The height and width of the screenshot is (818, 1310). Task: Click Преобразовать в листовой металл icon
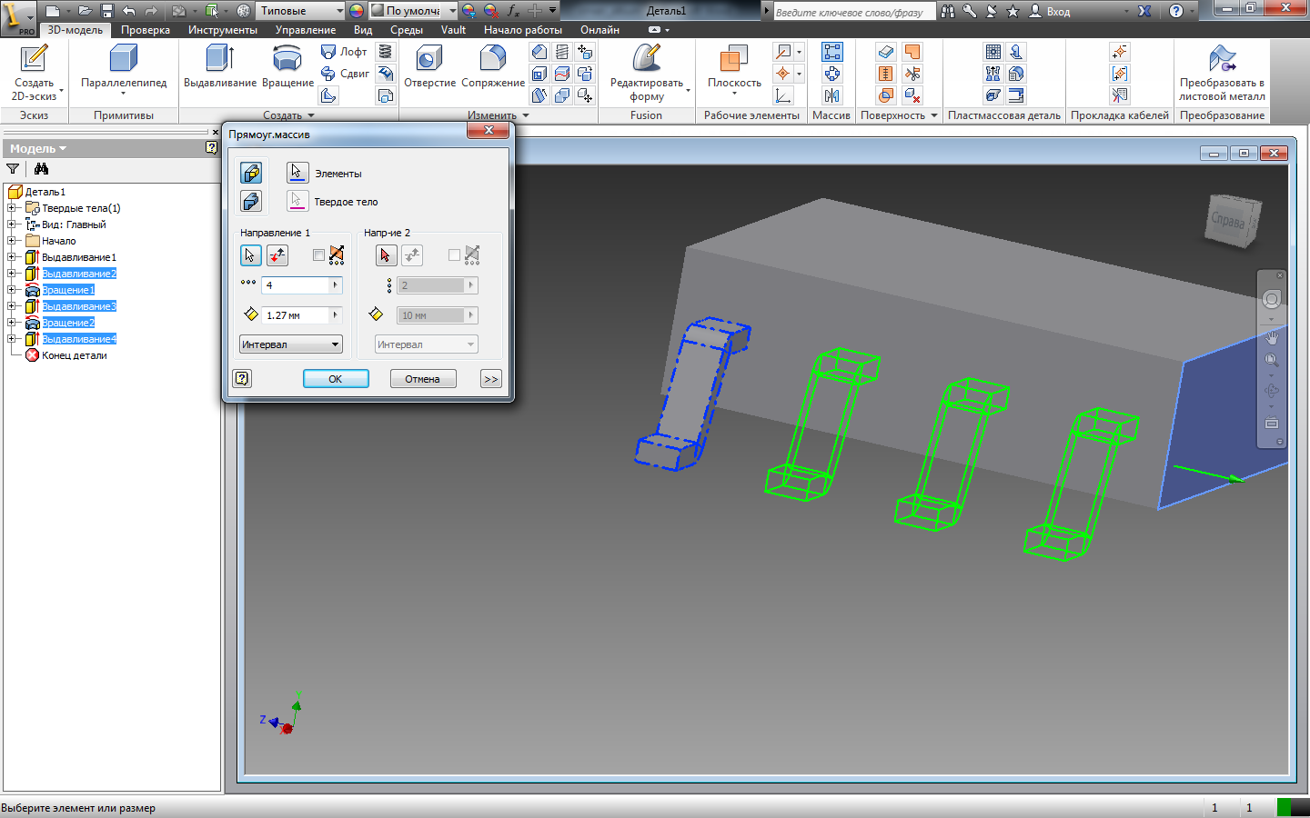coord(1222,59)
